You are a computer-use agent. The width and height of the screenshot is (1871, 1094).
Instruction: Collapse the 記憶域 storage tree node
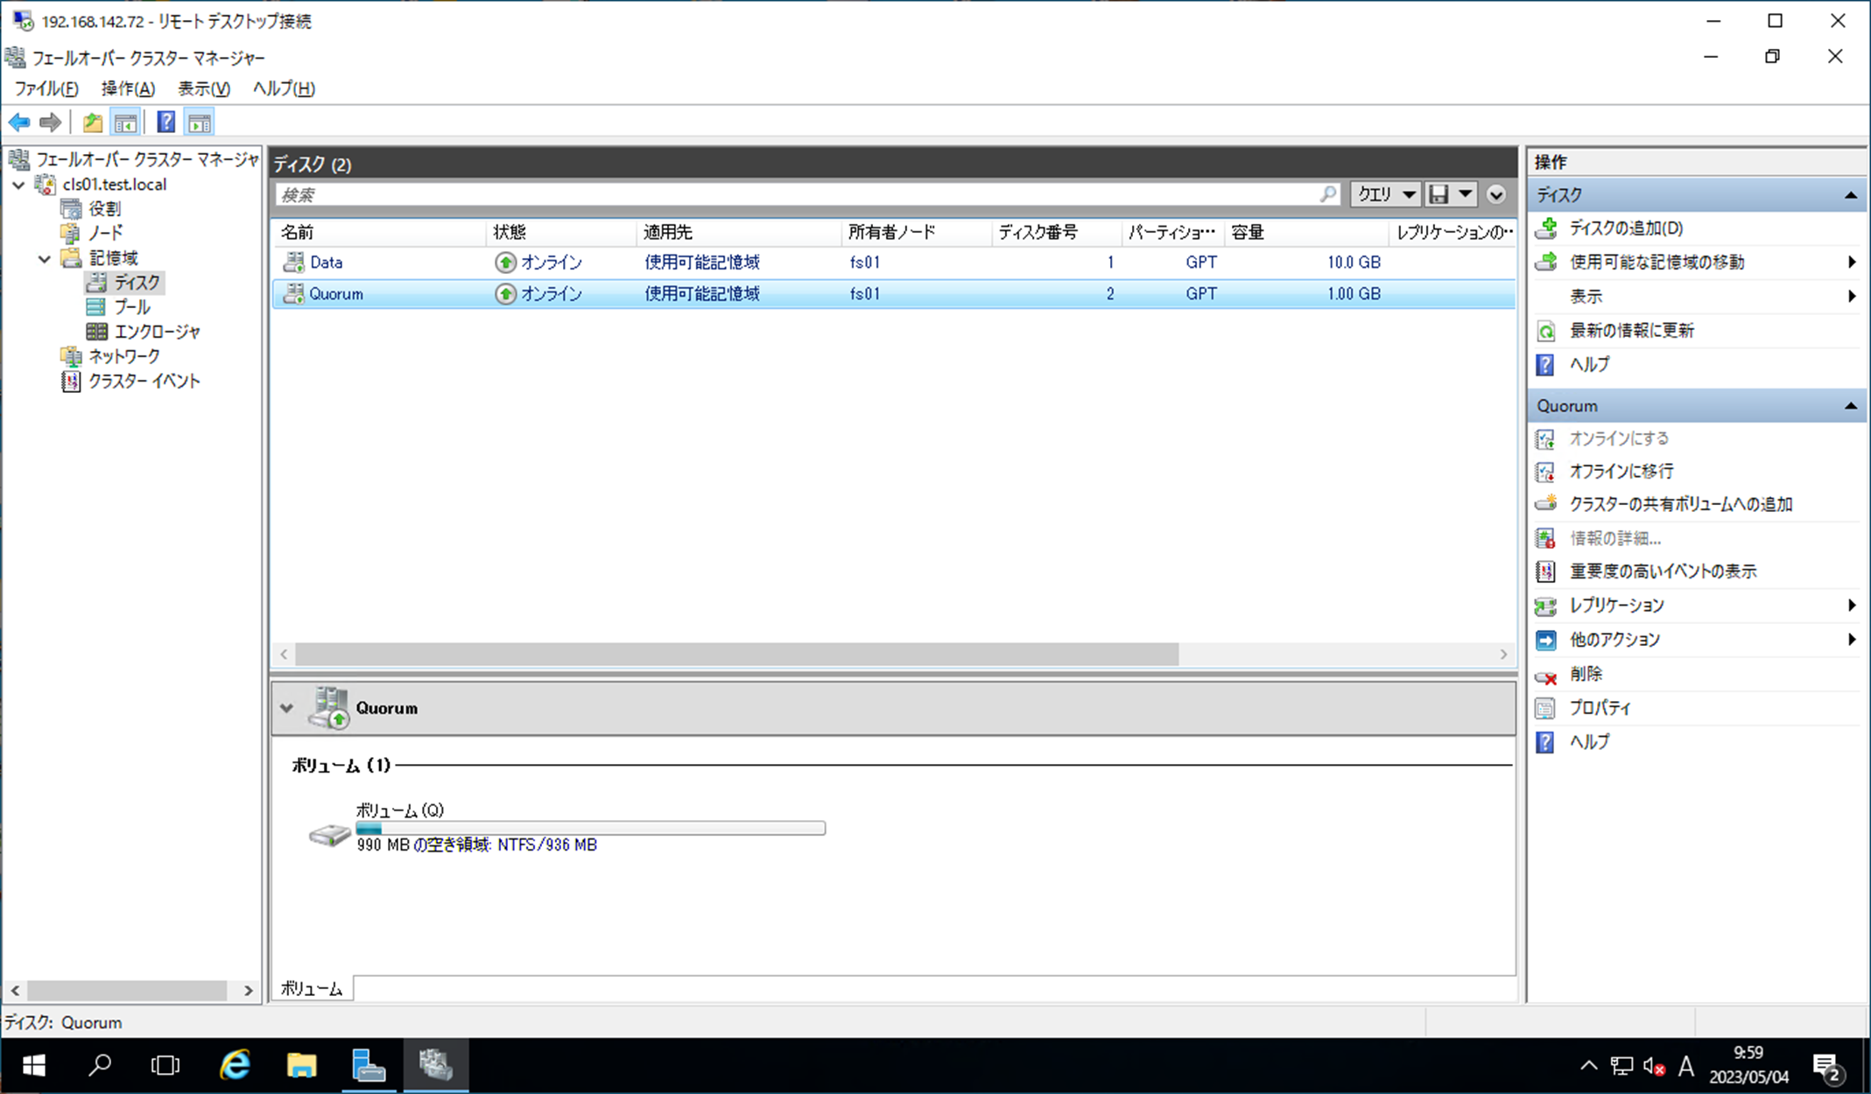tap(44, 258)
